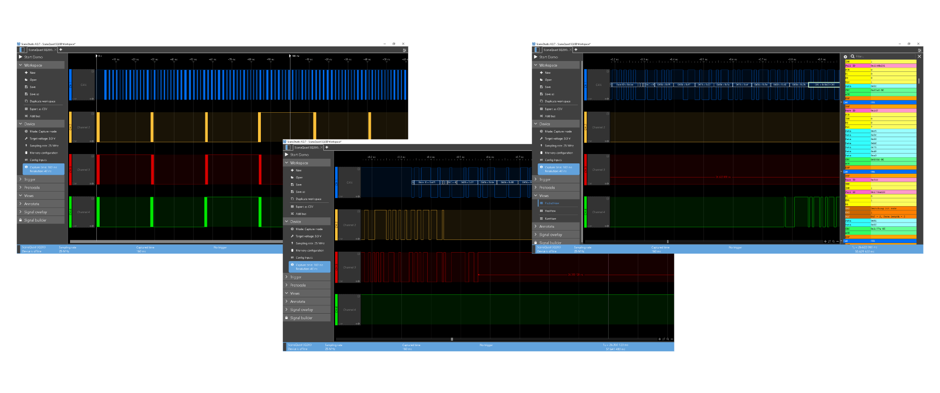Click Capture time info box in left window

pyautogui.click(x=43, y=169)
